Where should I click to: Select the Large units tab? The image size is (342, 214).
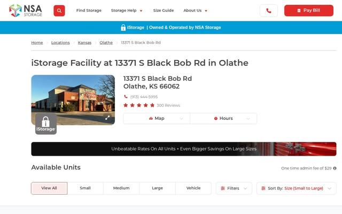pyautogui.click(x=157, y=188)
